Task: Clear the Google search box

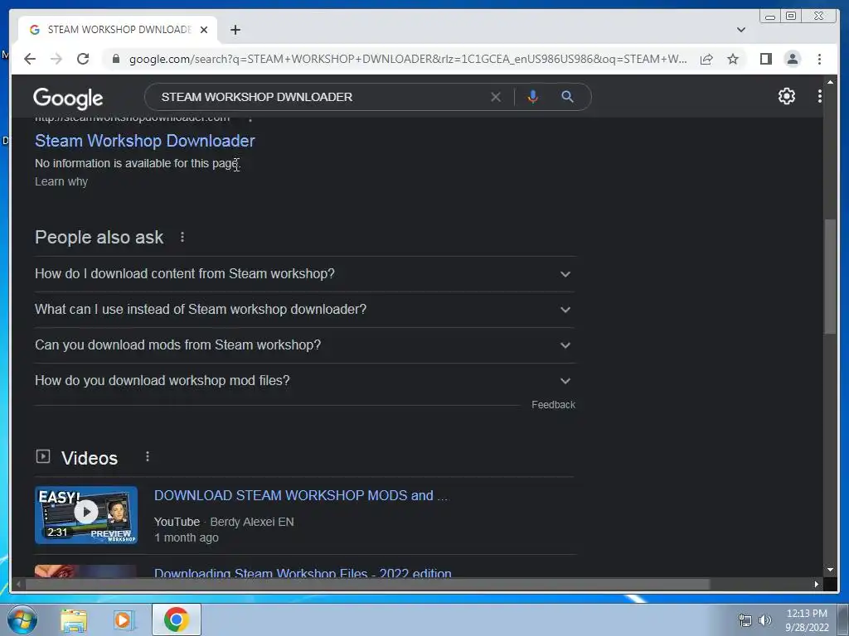Action: (x=496, y=97)
